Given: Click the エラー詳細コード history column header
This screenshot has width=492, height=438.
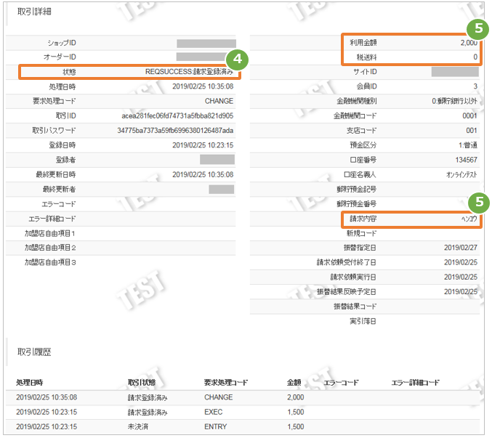Looking at the screenshot, I should click(x=416, y=383).
